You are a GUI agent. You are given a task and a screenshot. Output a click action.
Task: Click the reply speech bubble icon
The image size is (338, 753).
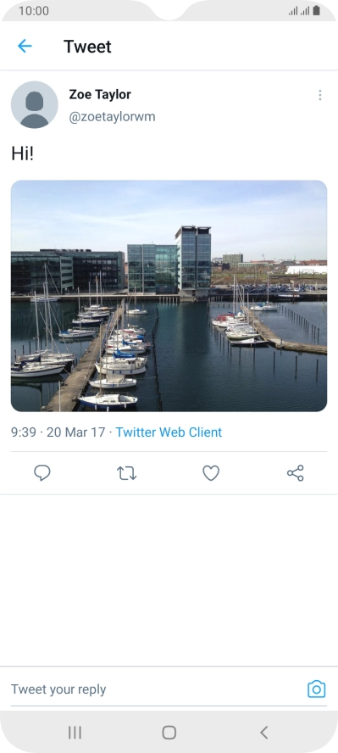pos(42,473)
